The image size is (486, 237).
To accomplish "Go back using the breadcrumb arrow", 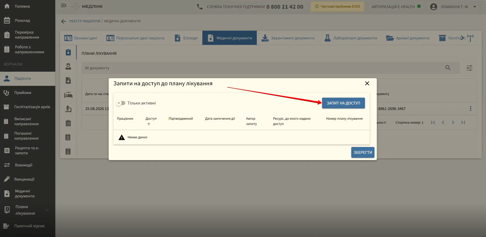I will 63,21.
